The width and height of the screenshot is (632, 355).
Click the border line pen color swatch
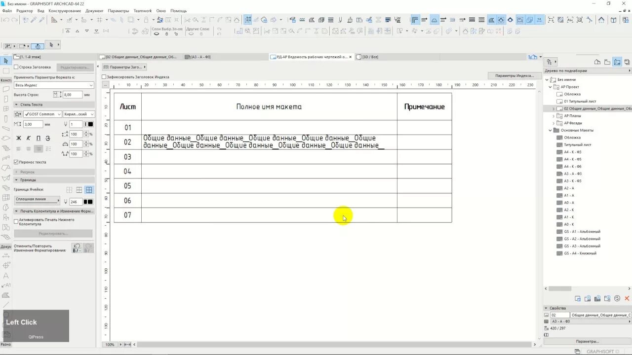click(88, 202)
